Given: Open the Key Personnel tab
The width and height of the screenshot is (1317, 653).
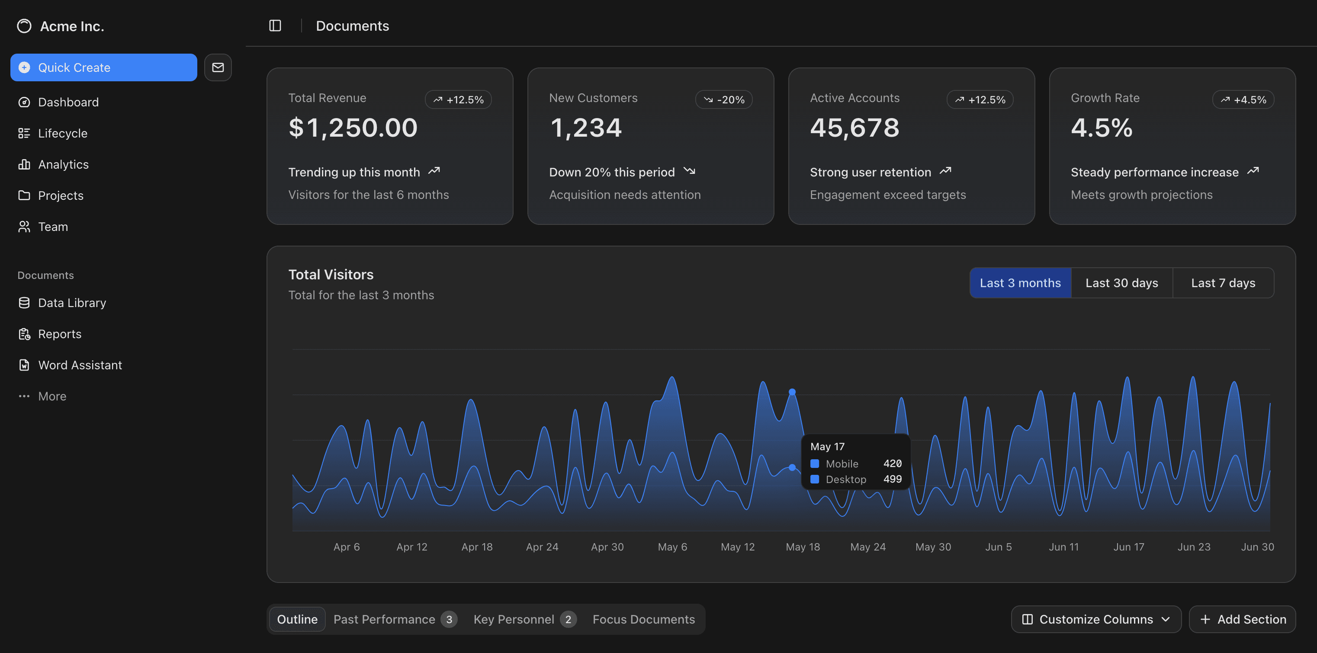Looking at the screenshot, I should coord(514,619).
